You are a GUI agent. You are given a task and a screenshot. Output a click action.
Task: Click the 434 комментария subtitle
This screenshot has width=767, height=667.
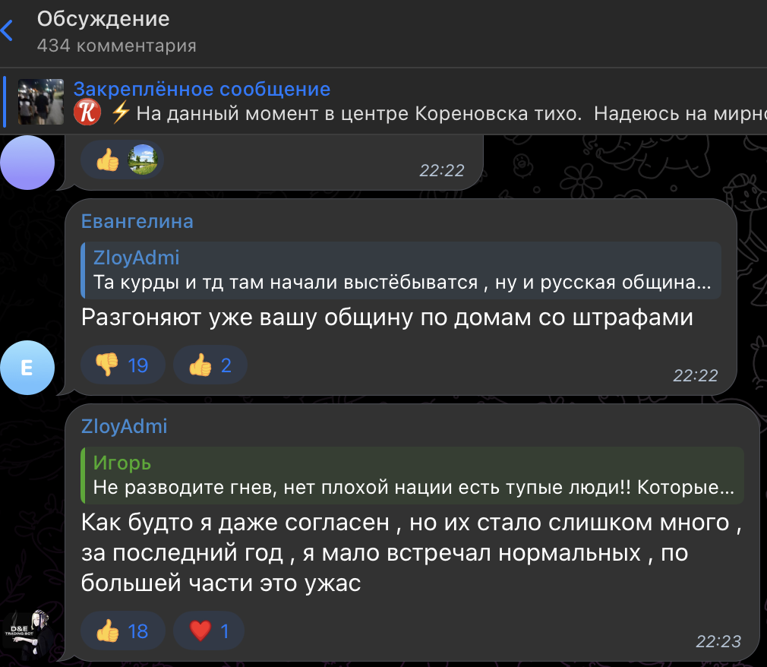[116, 46]
